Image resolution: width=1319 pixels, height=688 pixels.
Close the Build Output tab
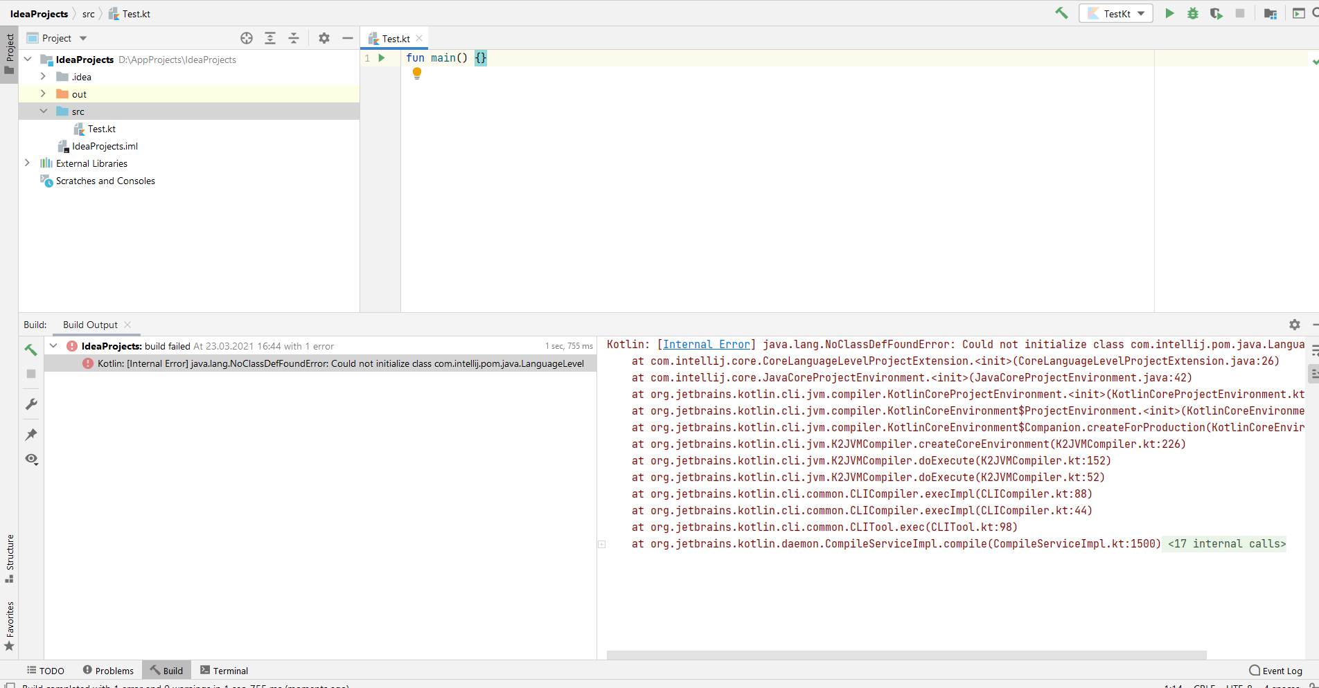tap(127, 325)
